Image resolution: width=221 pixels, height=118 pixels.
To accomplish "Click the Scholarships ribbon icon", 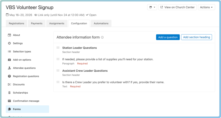I will coord(9,93).
